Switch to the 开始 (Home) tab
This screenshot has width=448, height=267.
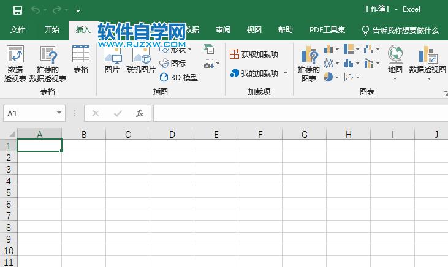point(51,30)
